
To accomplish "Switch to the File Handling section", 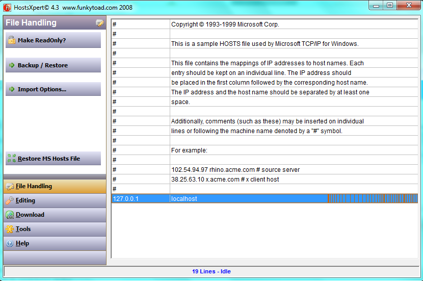I will (55, 186).
